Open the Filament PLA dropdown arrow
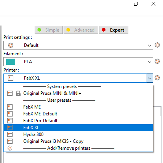This screenshot has height=163, width=163. pos(150,62)
